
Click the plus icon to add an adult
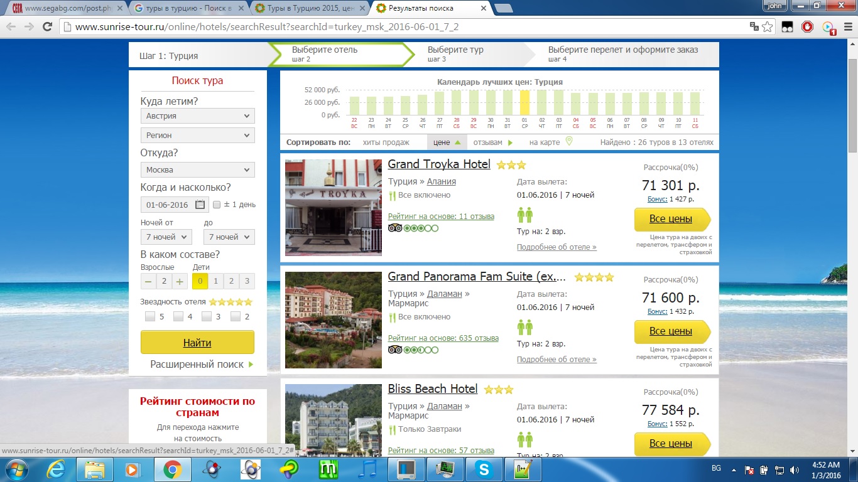click(180, 282)
